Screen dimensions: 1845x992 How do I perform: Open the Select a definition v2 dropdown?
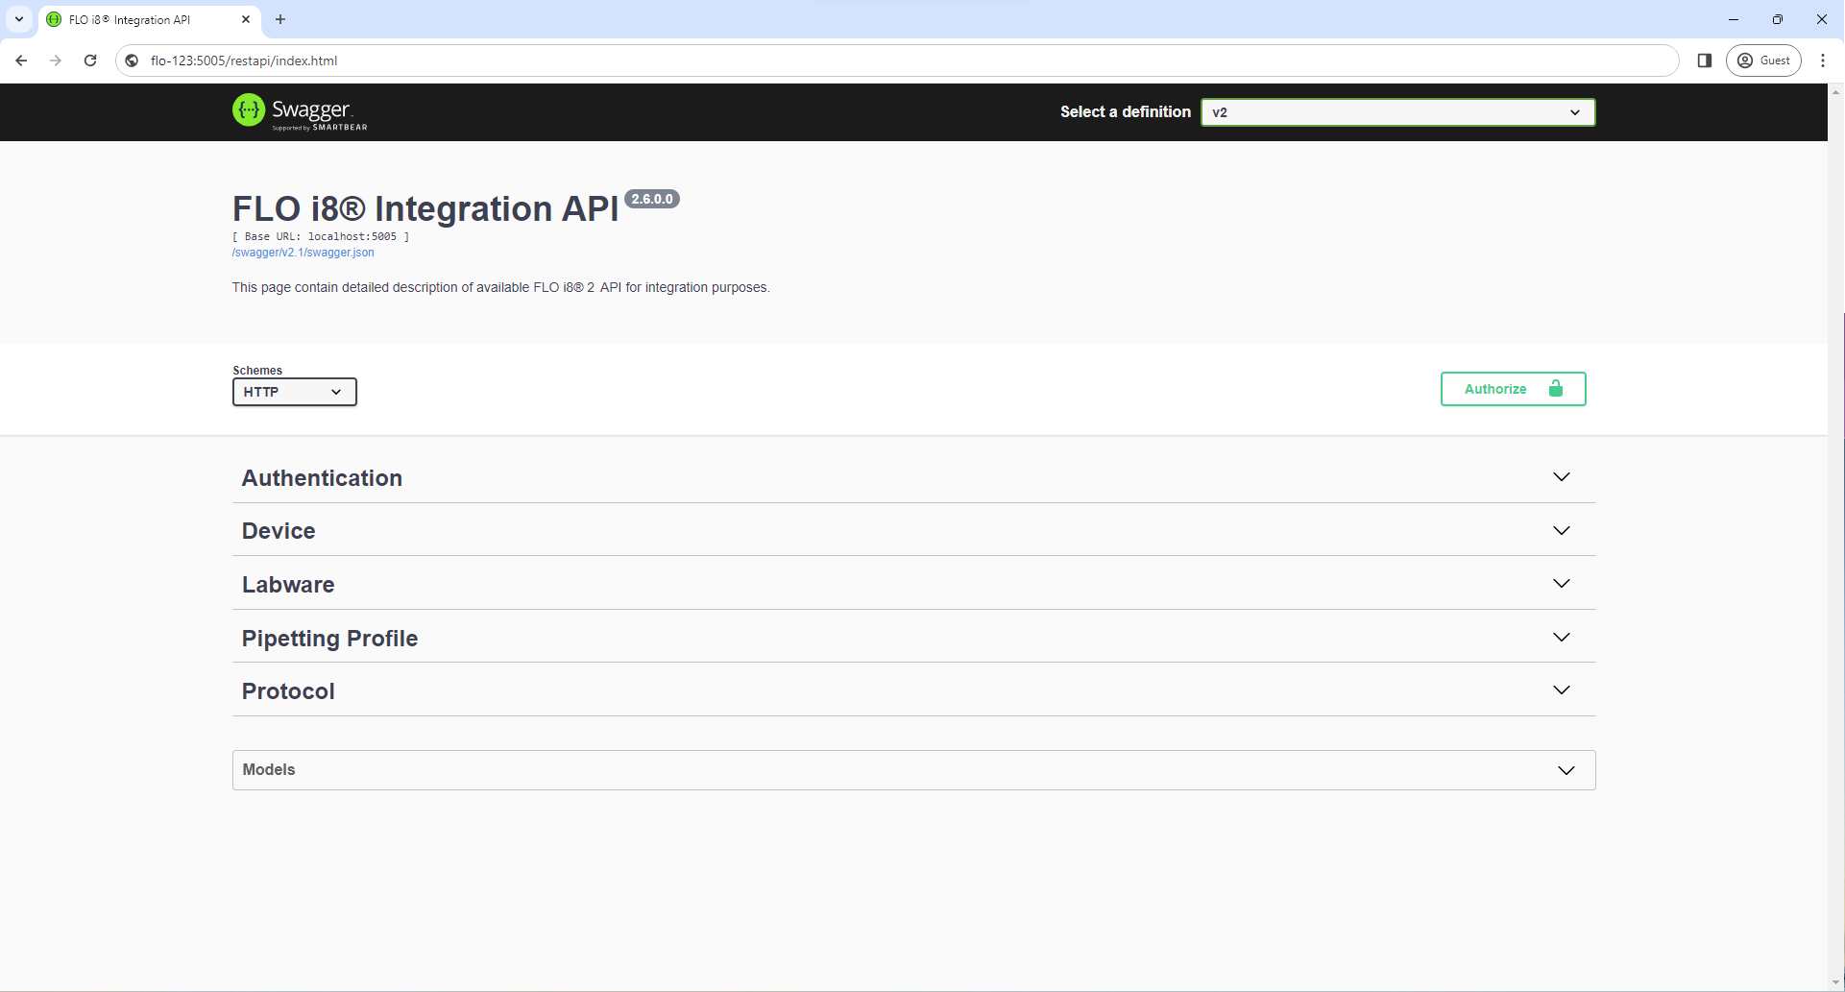coord(1397,112)
